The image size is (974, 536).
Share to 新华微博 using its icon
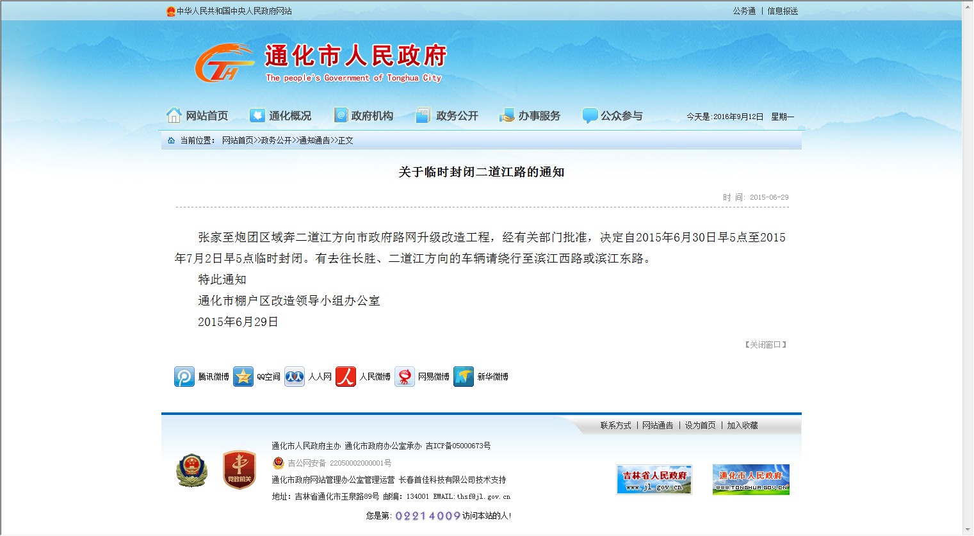[x=464, y=377]
